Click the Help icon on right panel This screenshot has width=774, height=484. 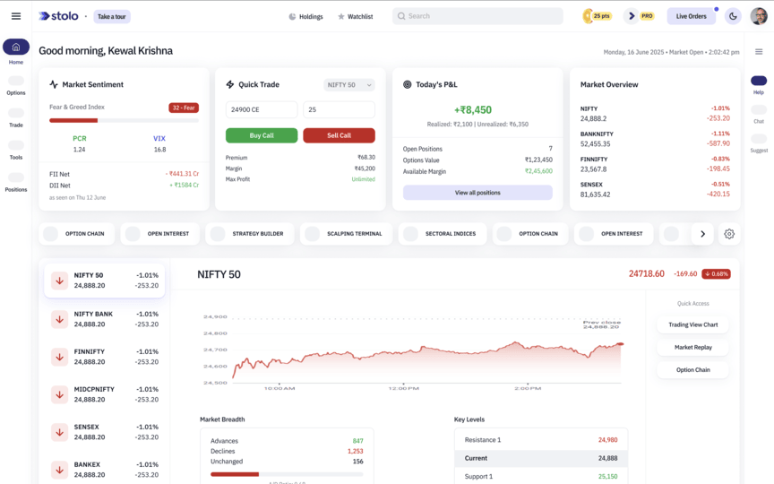click(x=759, y=82)
